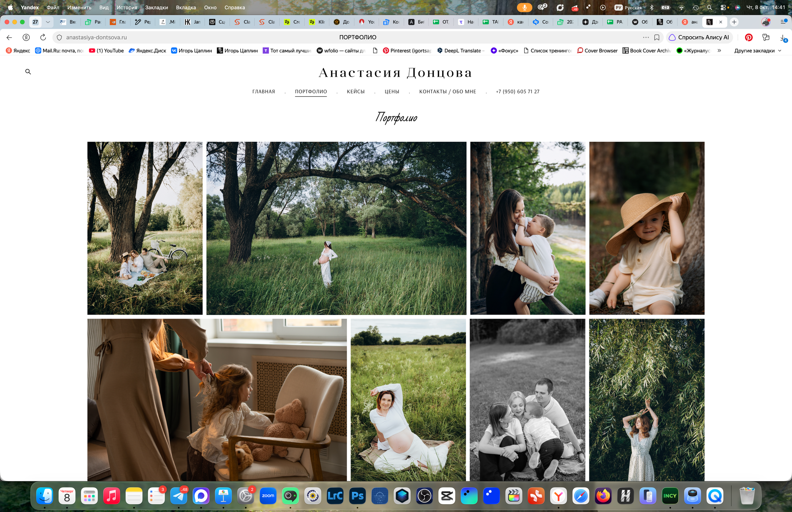Open the Вкладка menu
Image resolution: width=792 pixels, height=512 pixels.
coord(186,7)
